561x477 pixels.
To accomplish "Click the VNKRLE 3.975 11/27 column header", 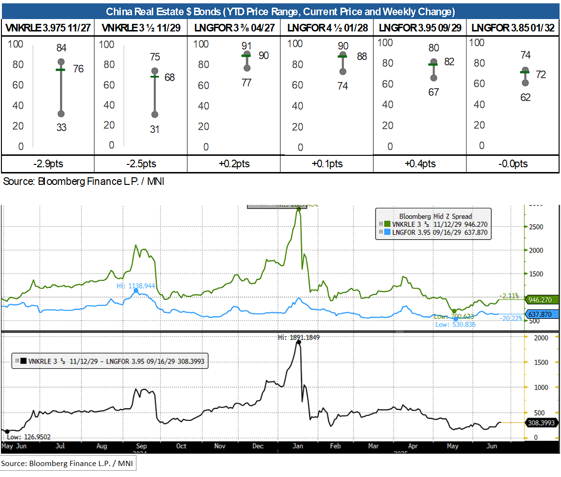I will coord(48,28).
